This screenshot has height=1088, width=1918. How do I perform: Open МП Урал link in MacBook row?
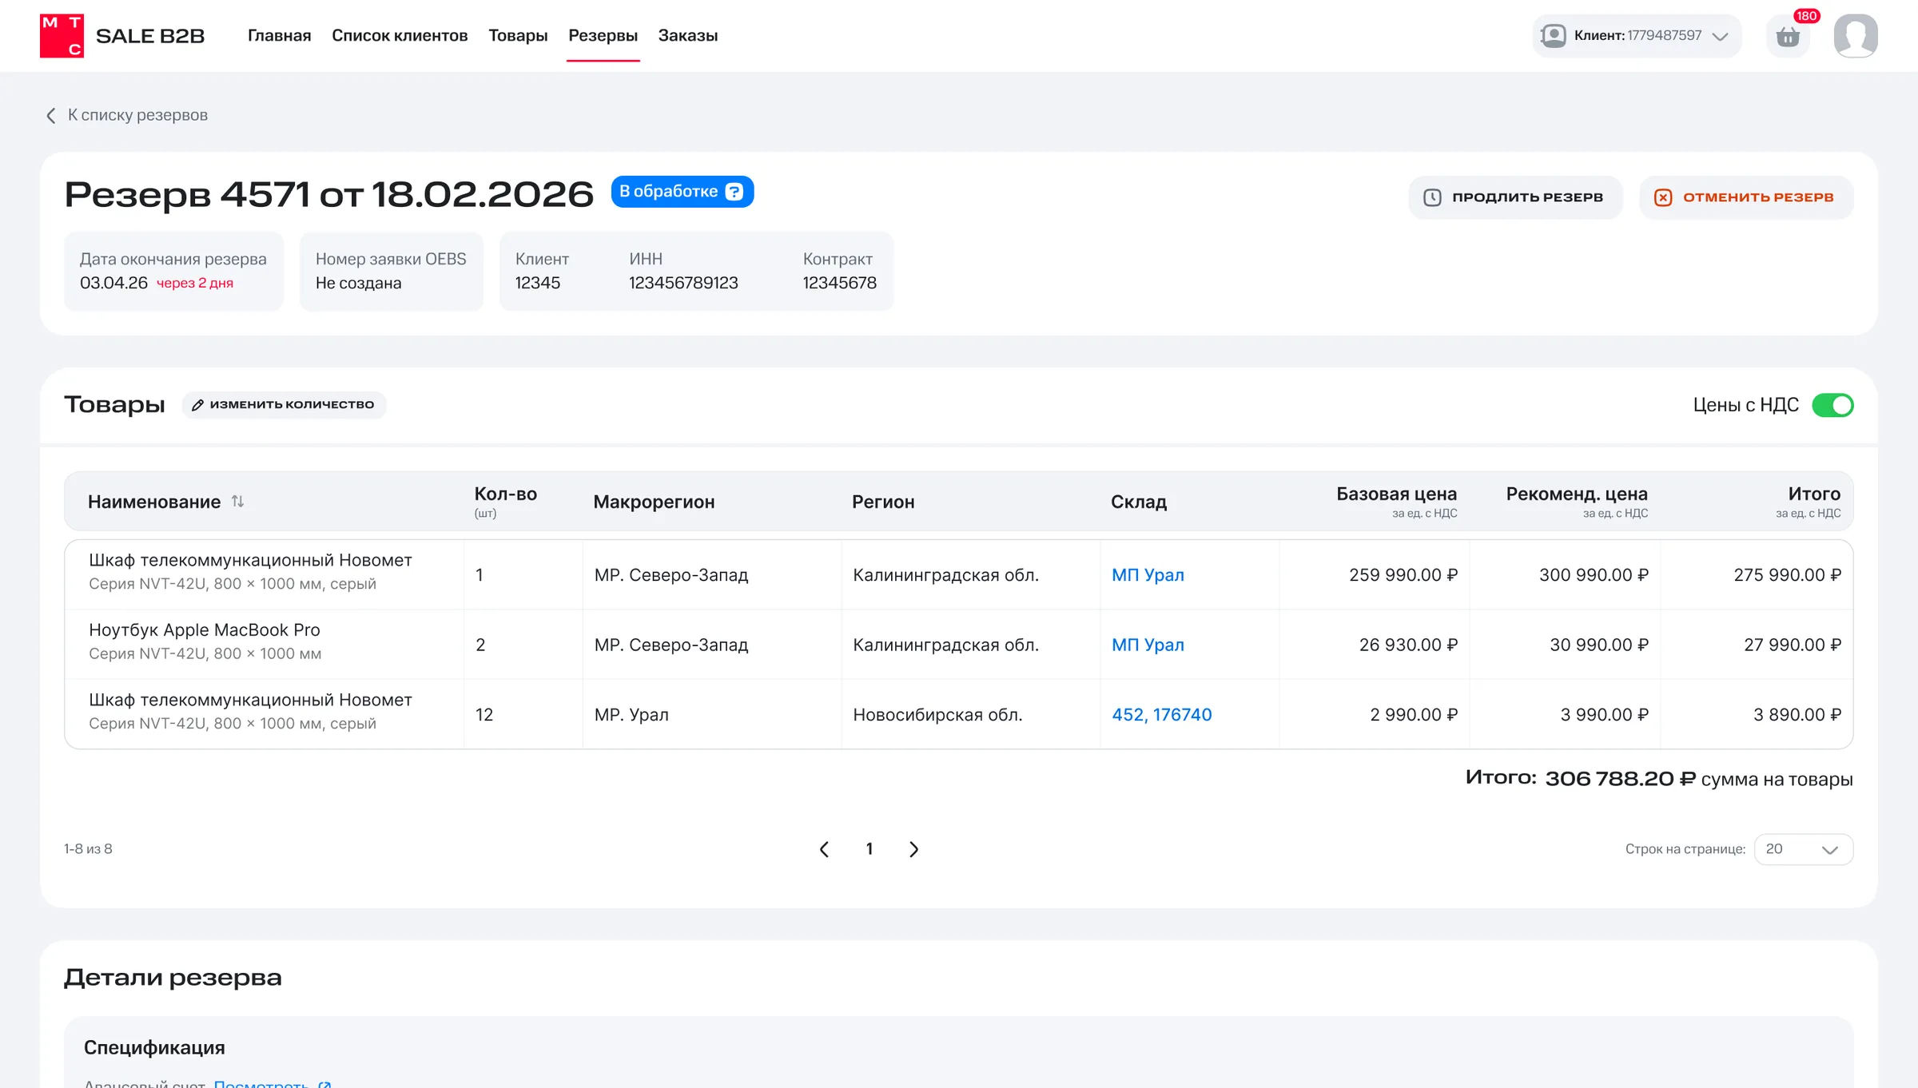click(1148, 645)
